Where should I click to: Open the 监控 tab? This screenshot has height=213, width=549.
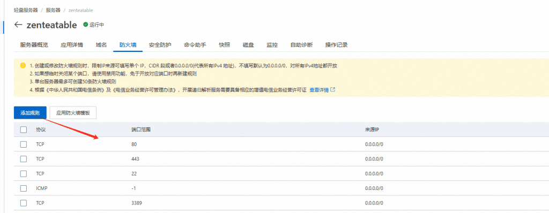pos(272,45)
